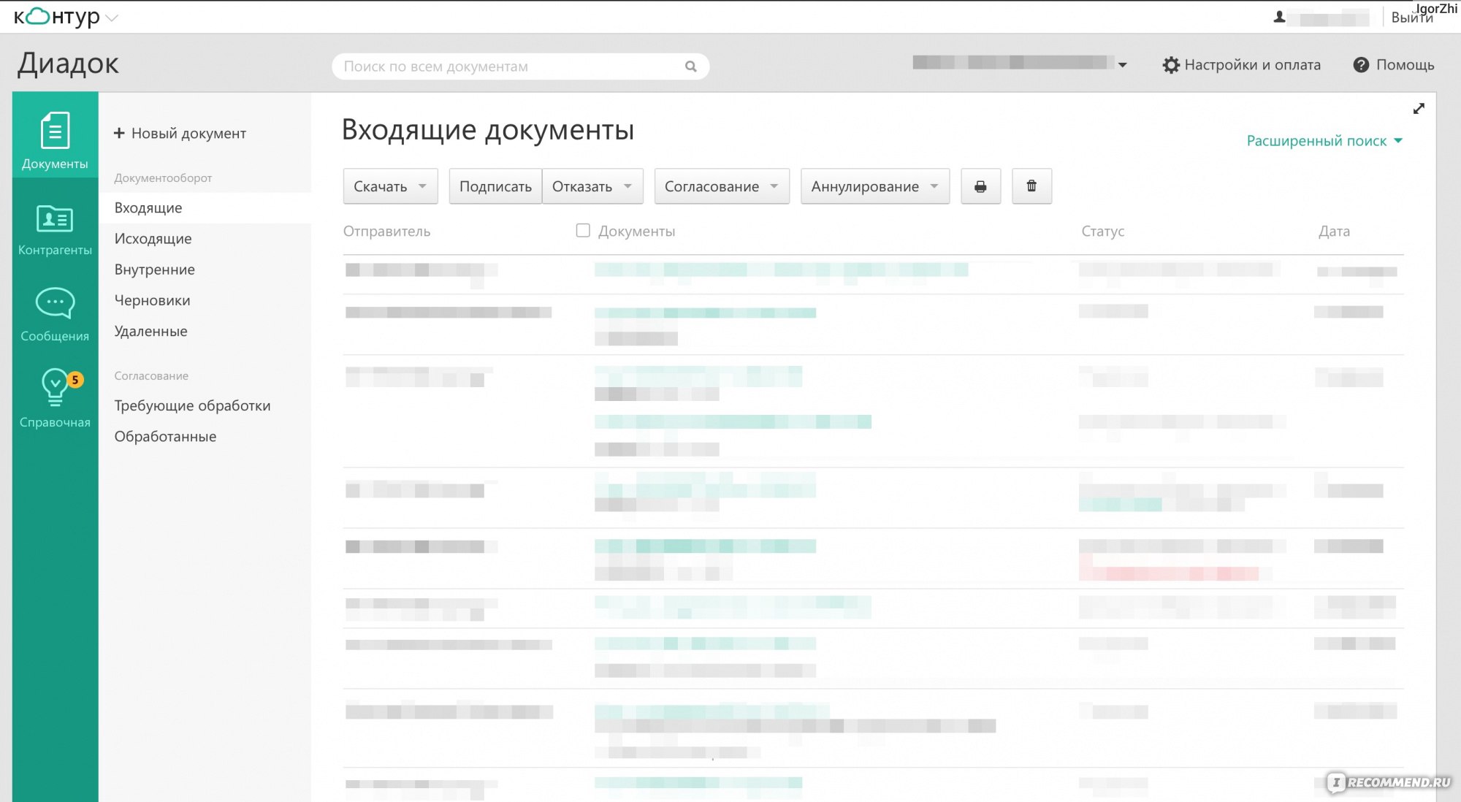Open the Справочная lightbulb section

55,398
